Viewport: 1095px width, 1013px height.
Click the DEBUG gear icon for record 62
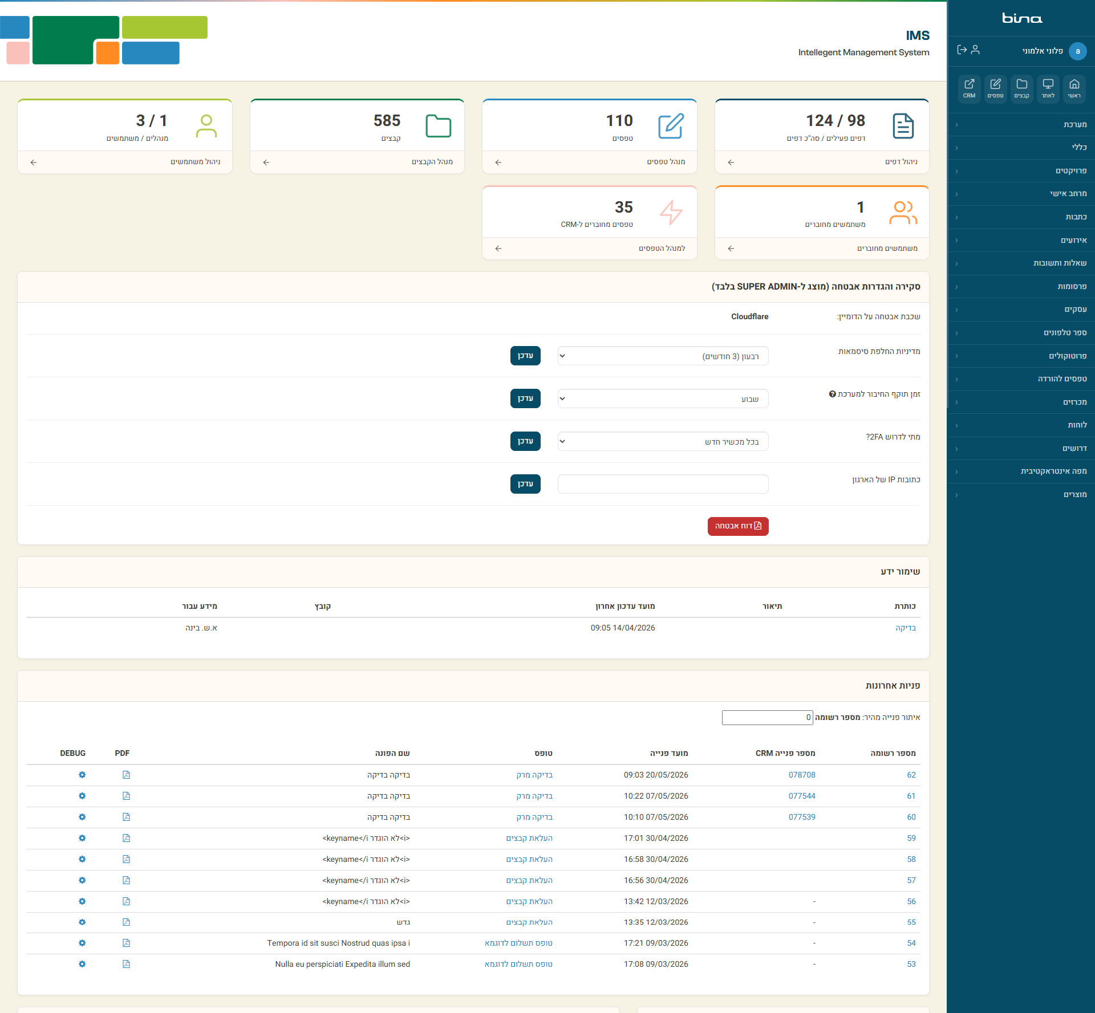click(82, 775)
